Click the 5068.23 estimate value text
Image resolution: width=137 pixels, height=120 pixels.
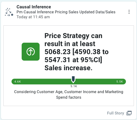point(58,52)
